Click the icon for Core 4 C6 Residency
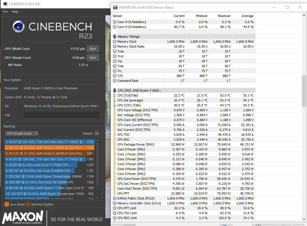This screenshot has height=226, width=307. 115,22
